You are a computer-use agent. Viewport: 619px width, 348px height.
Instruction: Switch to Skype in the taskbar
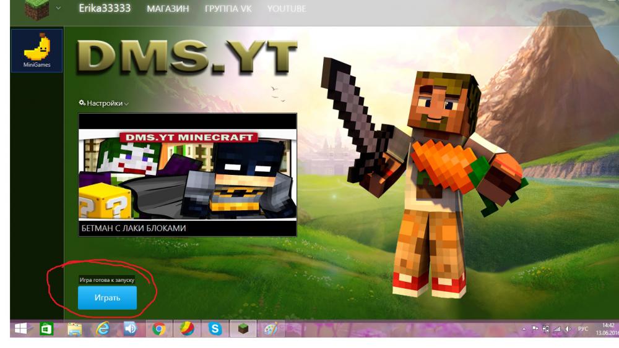pyautogui.click(x=215, y=329)
